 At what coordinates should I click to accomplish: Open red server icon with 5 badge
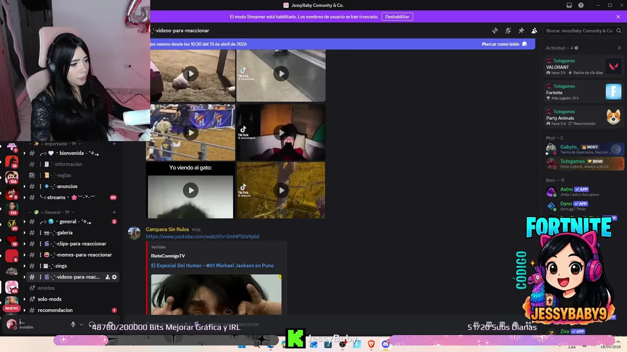[x=12, y=256]
